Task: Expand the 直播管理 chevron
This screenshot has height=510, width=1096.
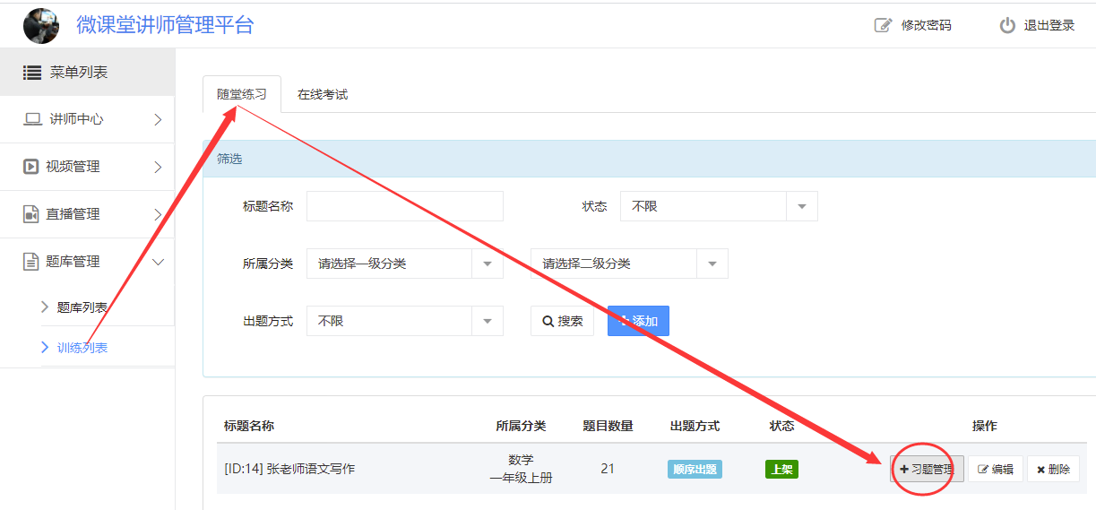Action: click(158, 214)
